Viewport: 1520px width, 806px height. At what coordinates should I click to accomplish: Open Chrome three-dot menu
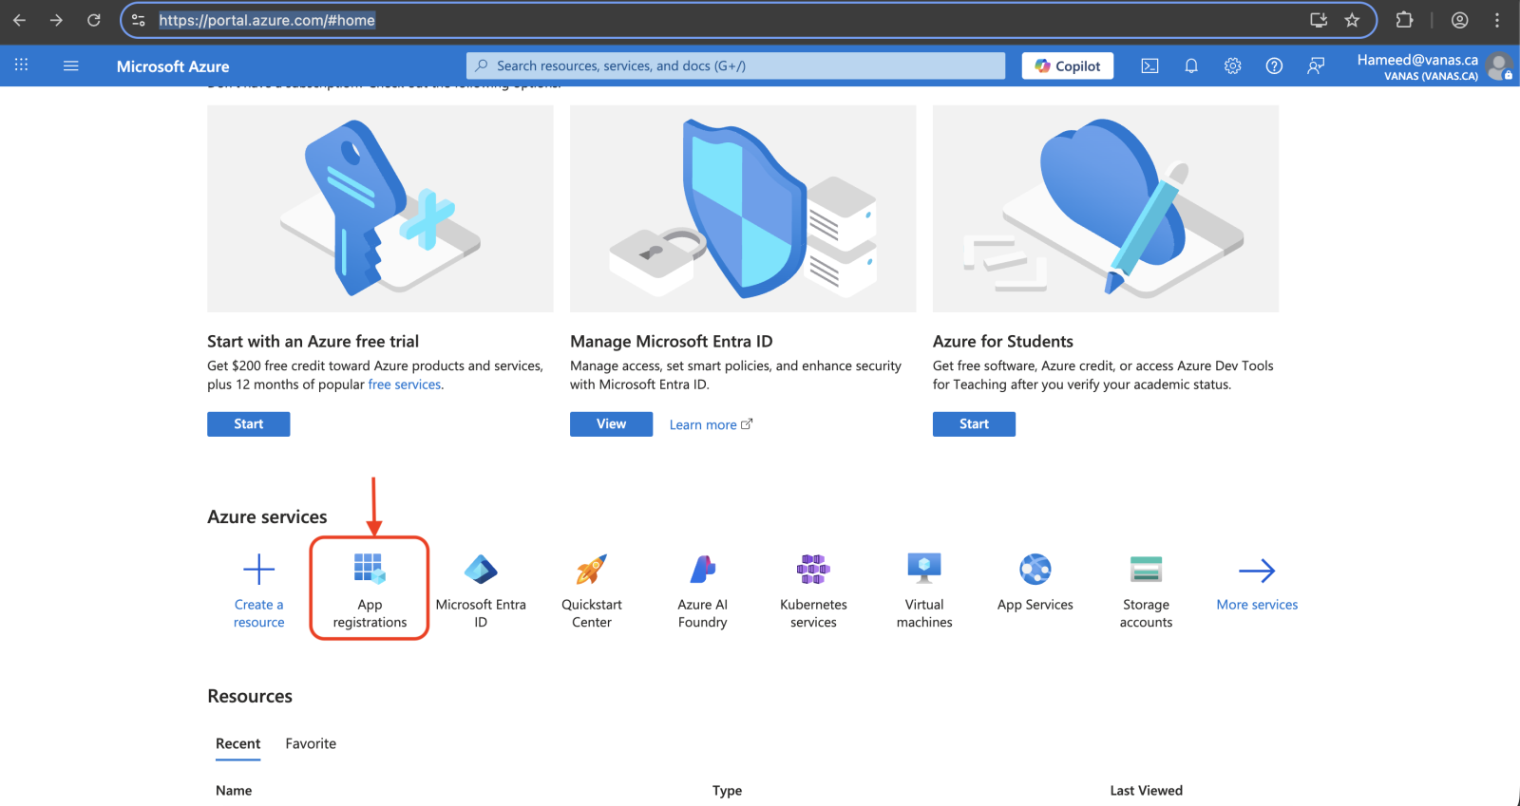1497,20
